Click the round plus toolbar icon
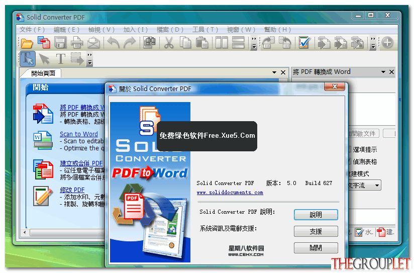 coord(387,43)
